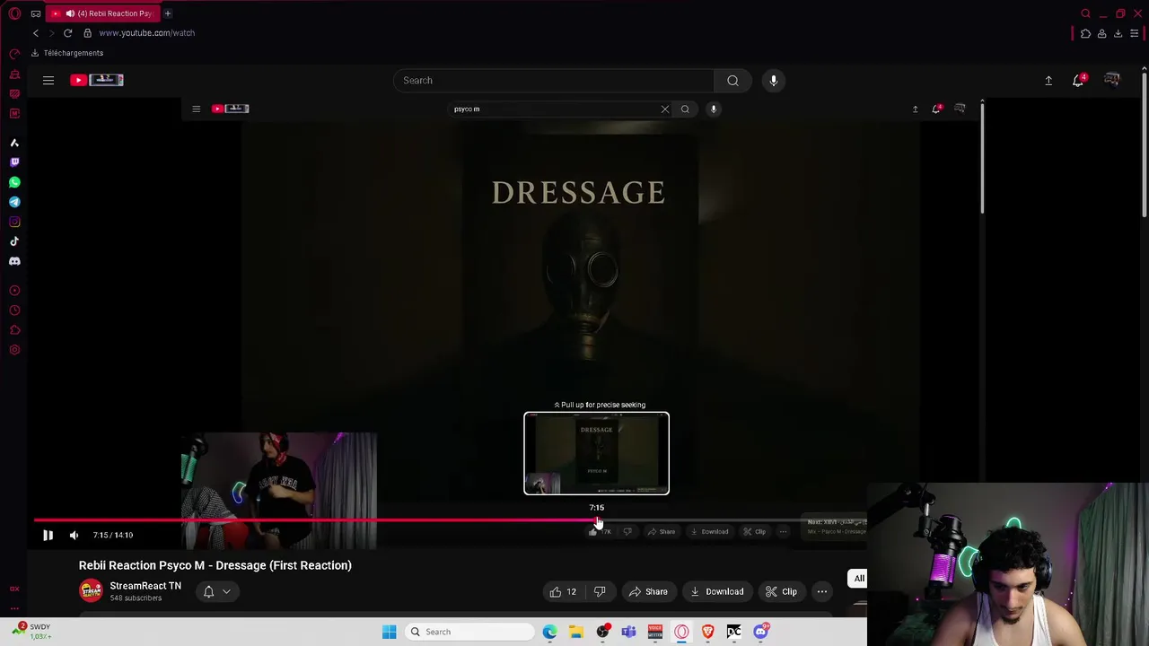Viewport: 1149px width, 646px height.
Task: Open StreamReact TN channel name
Action: coord(145,586)
